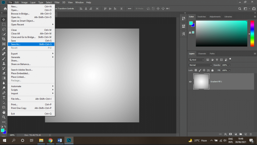
Task: Select the Rectangle shape tool
Action: click(4, 107)
